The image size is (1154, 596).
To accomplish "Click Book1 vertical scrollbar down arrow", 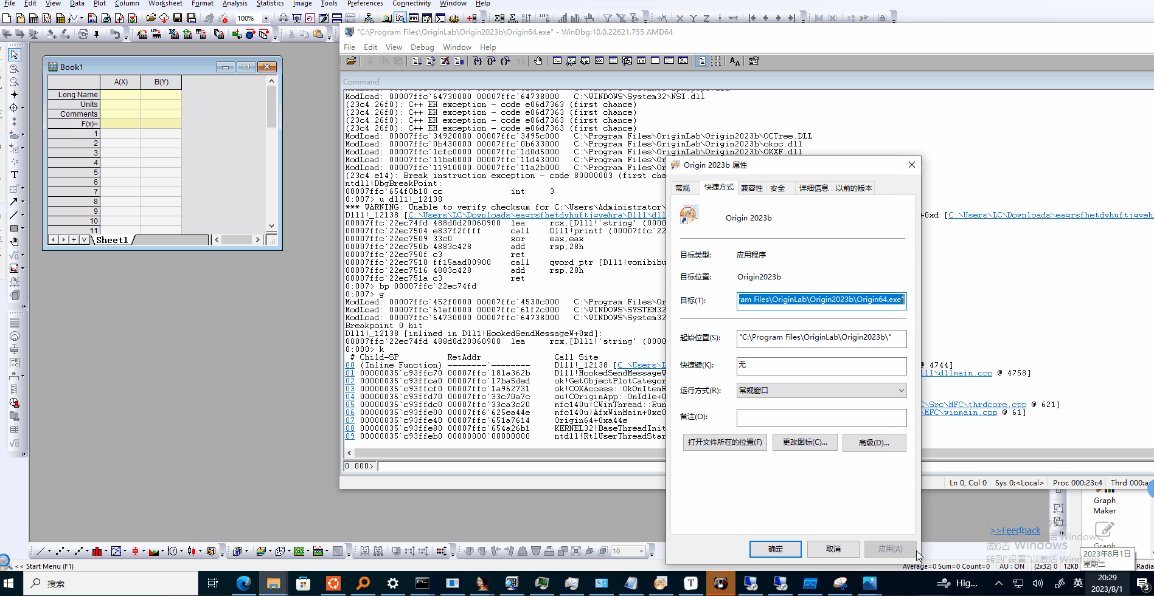I will pyautogui.click(x=271, y=225).
